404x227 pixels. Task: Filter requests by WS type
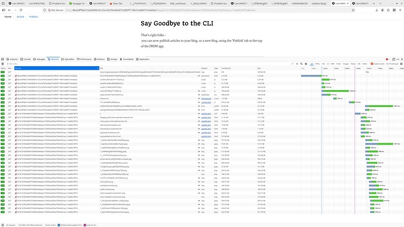click(359, 64)
